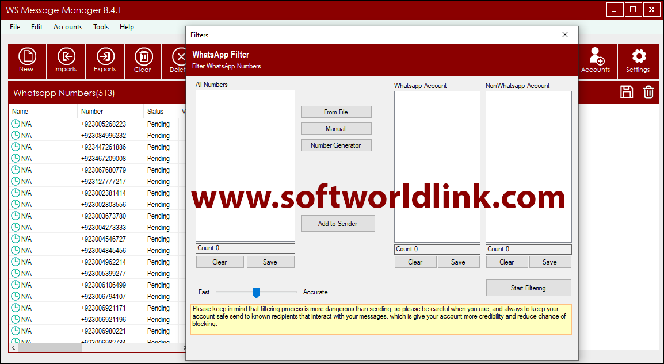Viewport: 664px width, 364px height.
Task: Click clock status icon for +923067680779
Action: point(15,170)
